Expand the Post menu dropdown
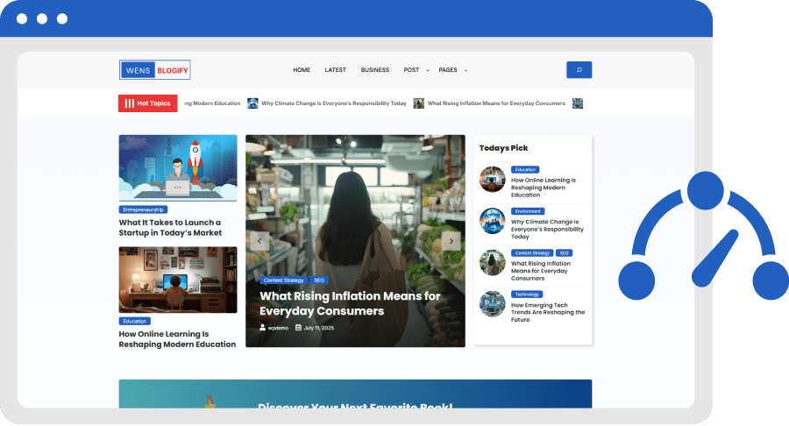 pos(428,70)
